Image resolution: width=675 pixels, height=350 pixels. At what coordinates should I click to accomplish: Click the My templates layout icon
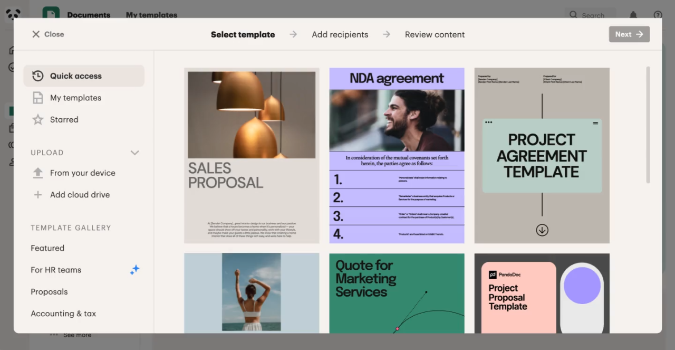[38, 98]
